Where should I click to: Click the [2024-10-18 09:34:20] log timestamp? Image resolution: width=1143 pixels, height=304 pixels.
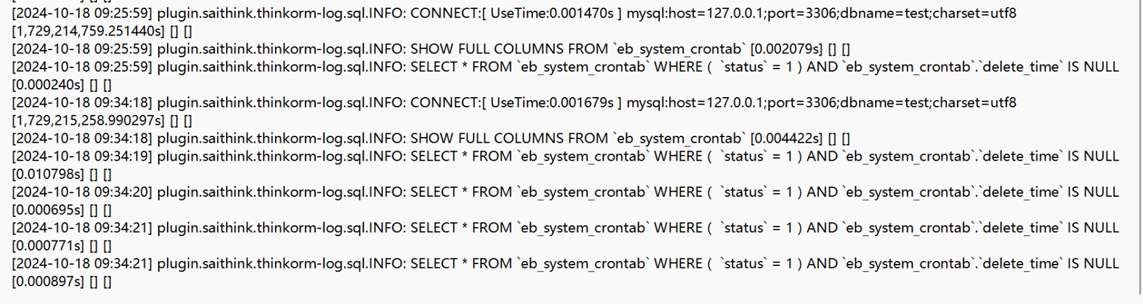click(82, 192)
